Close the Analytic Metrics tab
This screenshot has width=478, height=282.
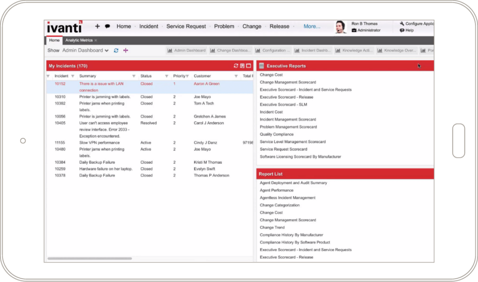click(x=96, y=40)
